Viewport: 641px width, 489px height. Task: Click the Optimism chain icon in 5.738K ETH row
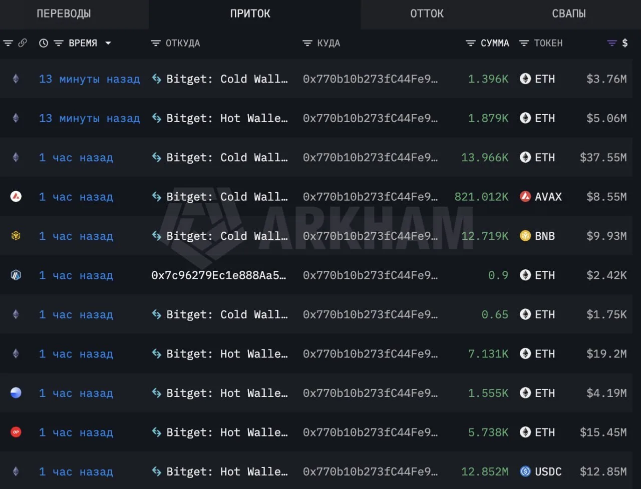point(16,432)
